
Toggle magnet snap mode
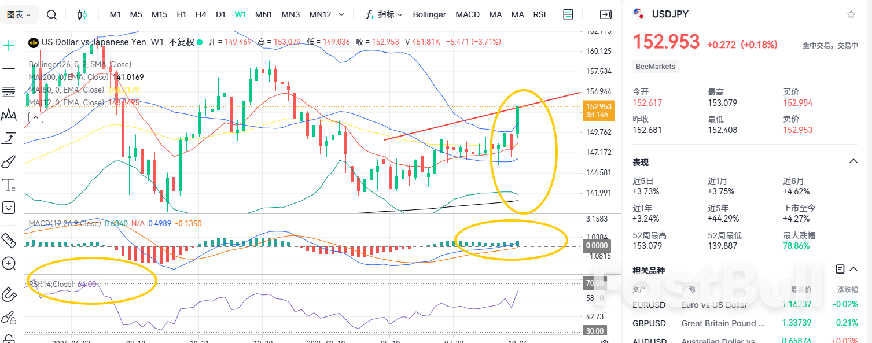click(x=9, y=294)
